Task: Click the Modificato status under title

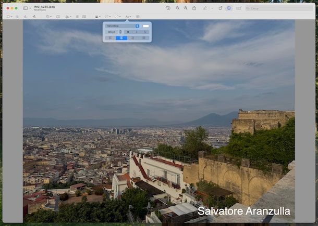Action: [40, 10]
